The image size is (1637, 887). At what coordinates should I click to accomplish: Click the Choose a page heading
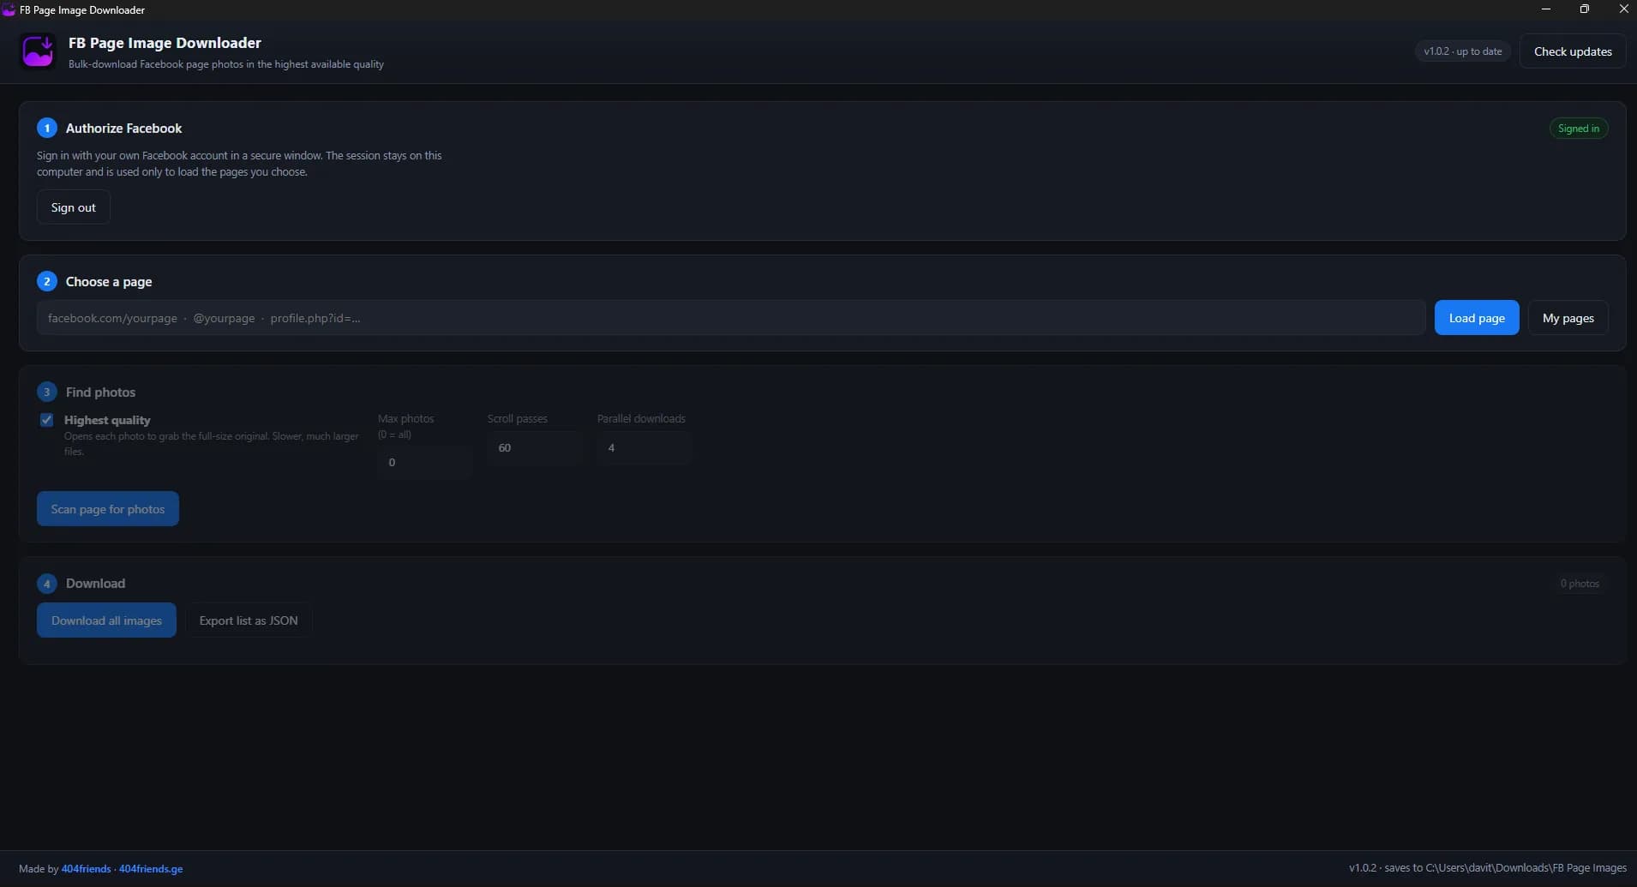(x=109, y=282)
